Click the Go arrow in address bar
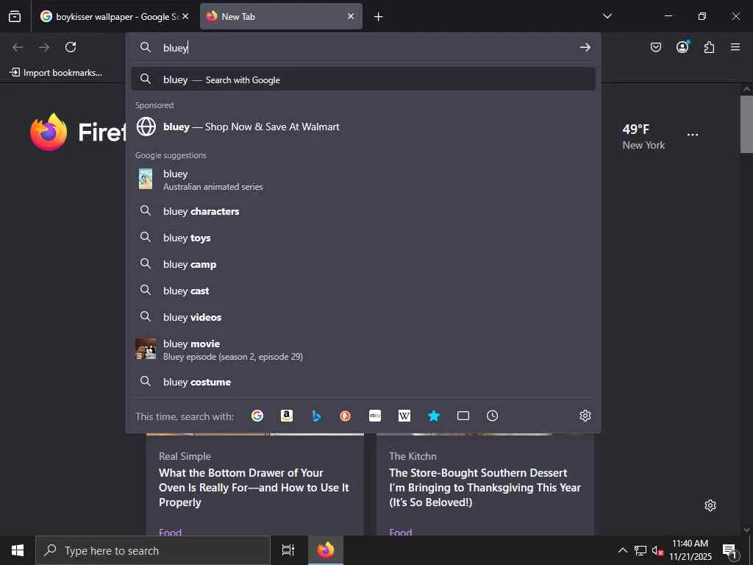Screen dimensions: 753x565 (x=585, y=47)
